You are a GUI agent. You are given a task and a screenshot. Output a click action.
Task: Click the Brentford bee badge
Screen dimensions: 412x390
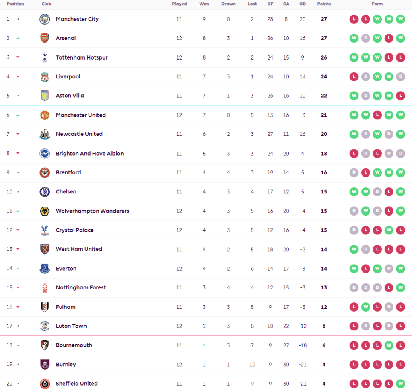click(45, 172)
